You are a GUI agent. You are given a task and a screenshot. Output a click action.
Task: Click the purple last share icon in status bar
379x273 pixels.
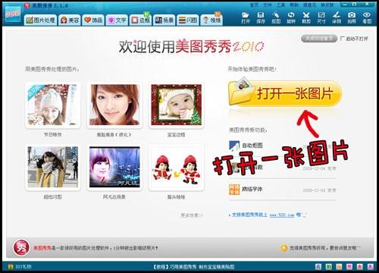[x=370, y=266]
